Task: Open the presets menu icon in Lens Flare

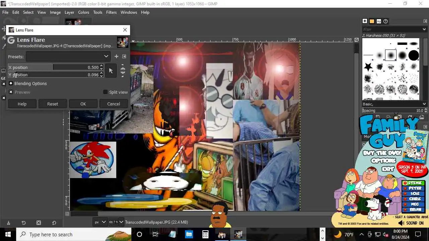Action: point(124,57)
